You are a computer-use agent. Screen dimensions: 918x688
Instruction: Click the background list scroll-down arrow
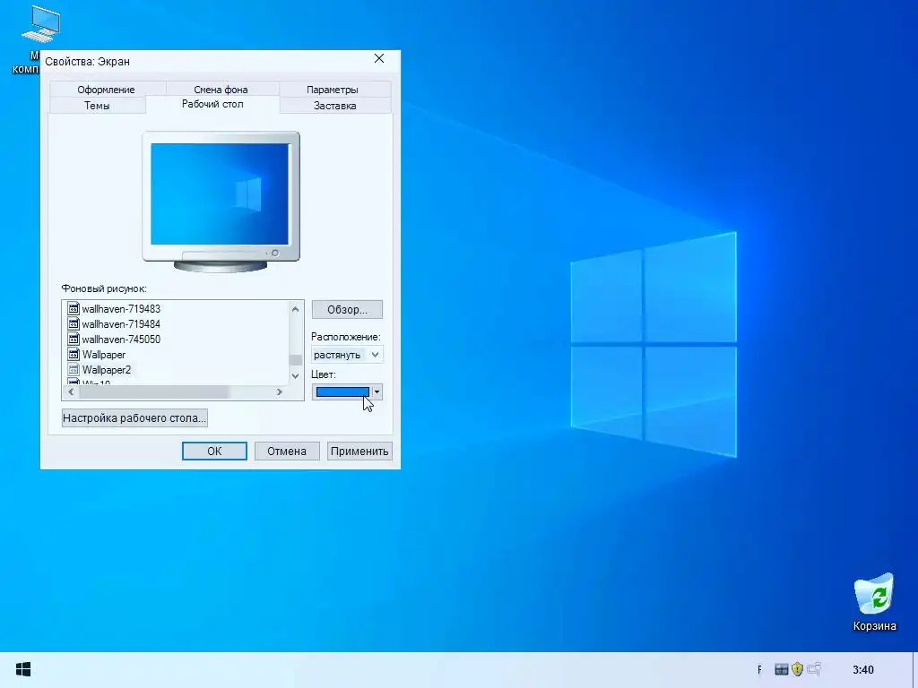click(x=296, y=375)
